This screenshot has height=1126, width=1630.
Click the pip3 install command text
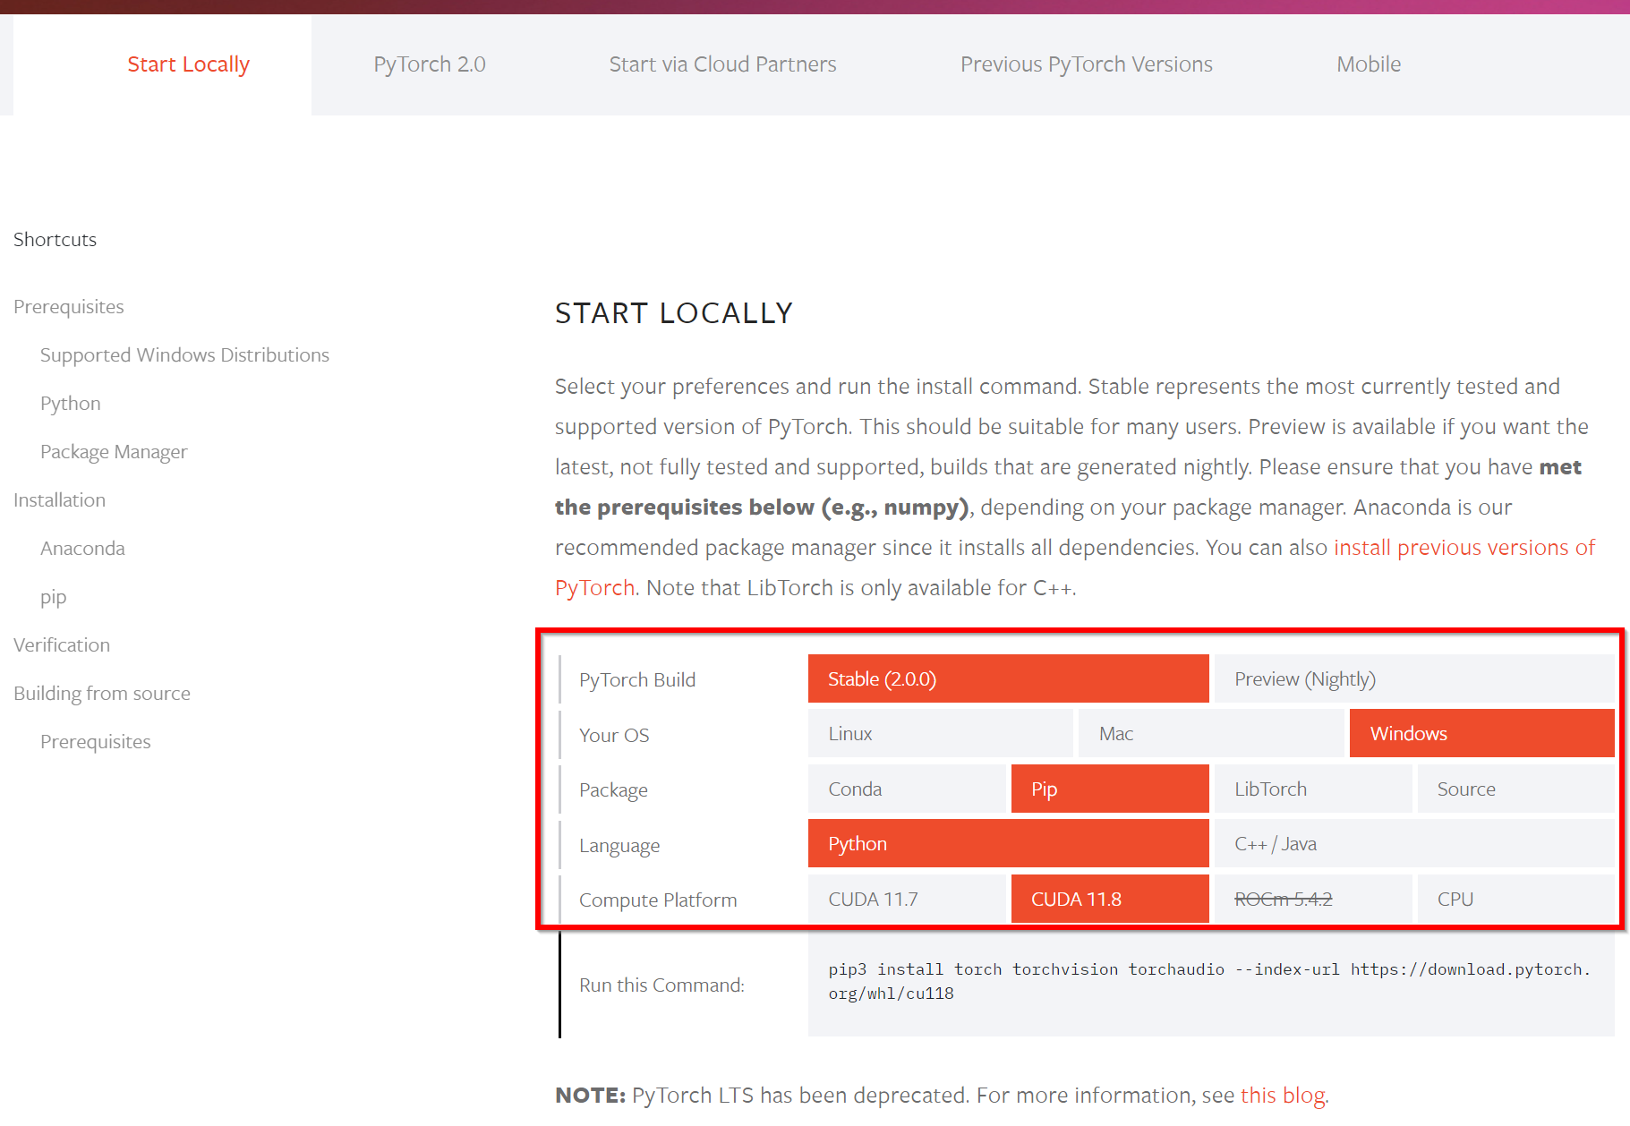coord(1209,981)
